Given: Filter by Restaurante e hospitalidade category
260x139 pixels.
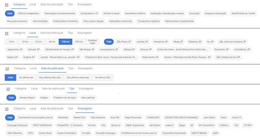Looking at the screenshot, I should coord(179,21).
